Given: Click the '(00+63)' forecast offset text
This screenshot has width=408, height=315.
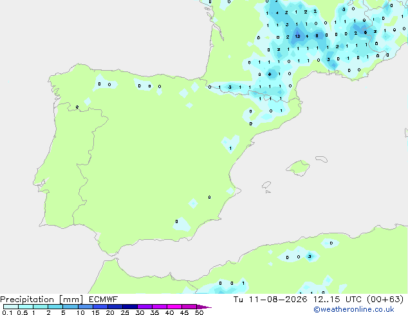Looking at the screenshot, I should point(385,300).
